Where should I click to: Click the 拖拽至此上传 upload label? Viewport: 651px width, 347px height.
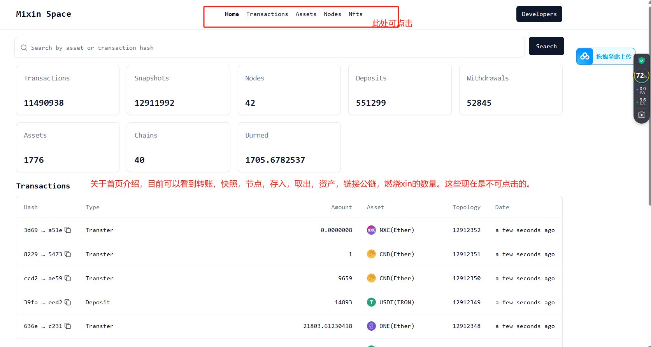click(614, 57)
